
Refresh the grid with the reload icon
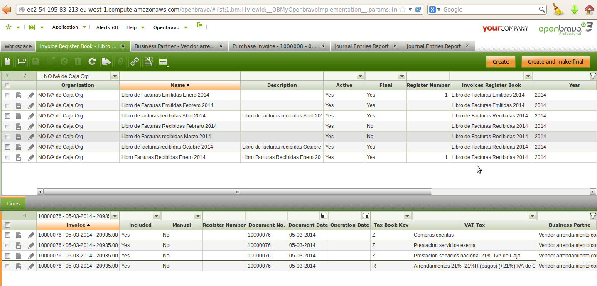(92, 62)
